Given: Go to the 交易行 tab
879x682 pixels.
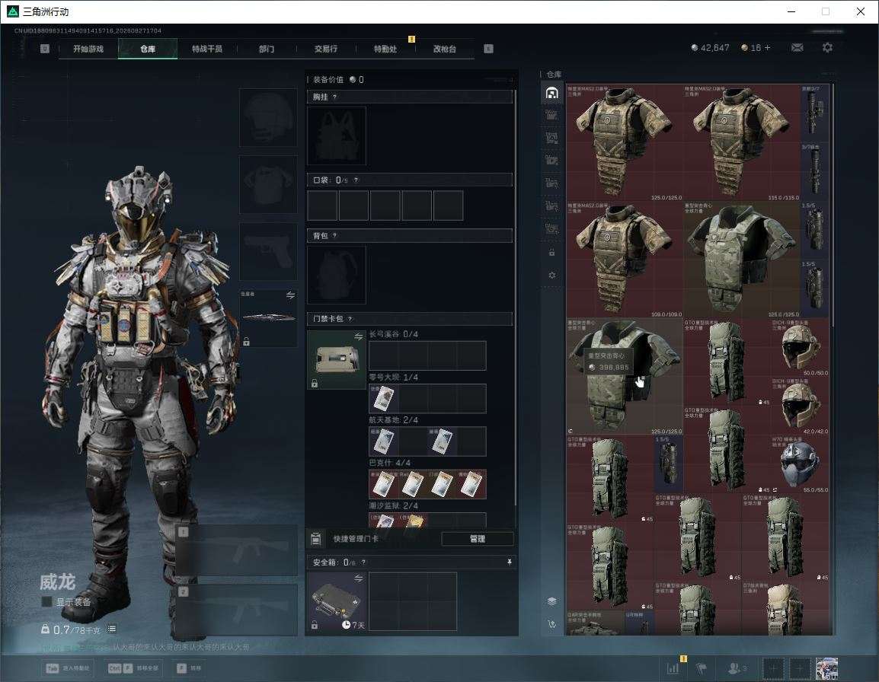Looking at the screenshot, I should (x=326, y=49).
